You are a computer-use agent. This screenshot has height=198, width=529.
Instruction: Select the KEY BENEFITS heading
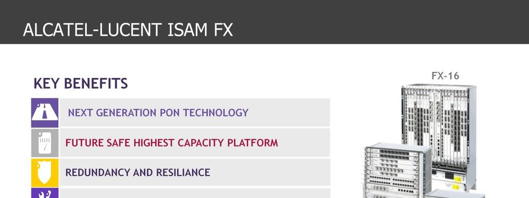(x=81, y=84)
